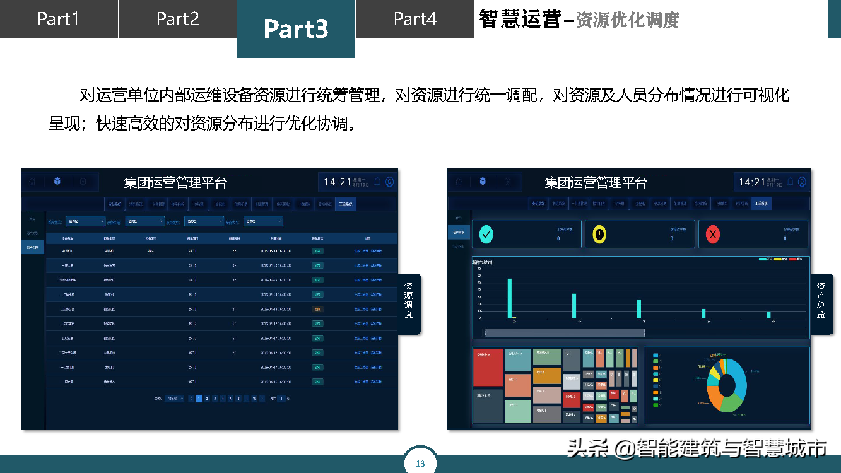Click the green checkmark status icon
This screenshot has height=473, width=841.
pos(486,234)
